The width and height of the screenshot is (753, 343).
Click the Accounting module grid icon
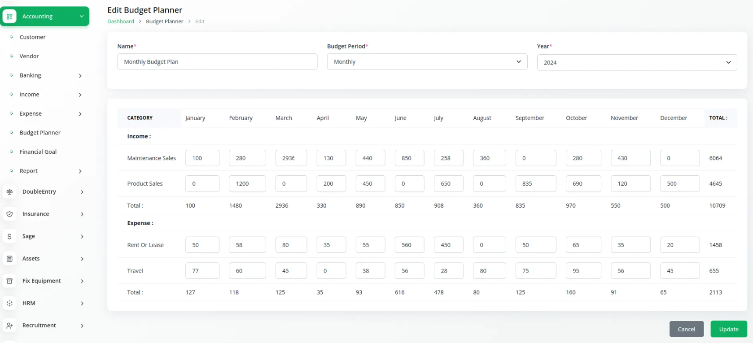(9, 17)
